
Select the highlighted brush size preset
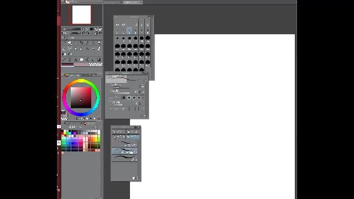[x=129, y=31]
